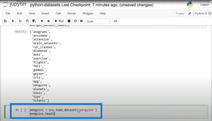212x121 pixels.
Task: Click the penguins.head( code line
Action: click(x=42, y=114)
